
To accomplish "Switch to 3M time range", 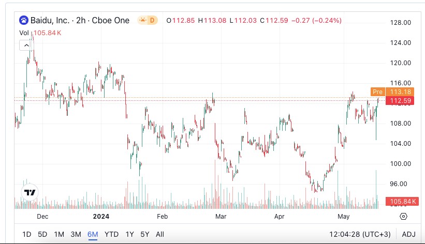I will [x=76, y=234].
